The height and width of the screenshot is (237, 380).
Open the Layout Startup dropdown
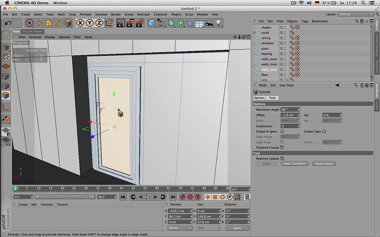pyautogui.click(x=356, y=14)
